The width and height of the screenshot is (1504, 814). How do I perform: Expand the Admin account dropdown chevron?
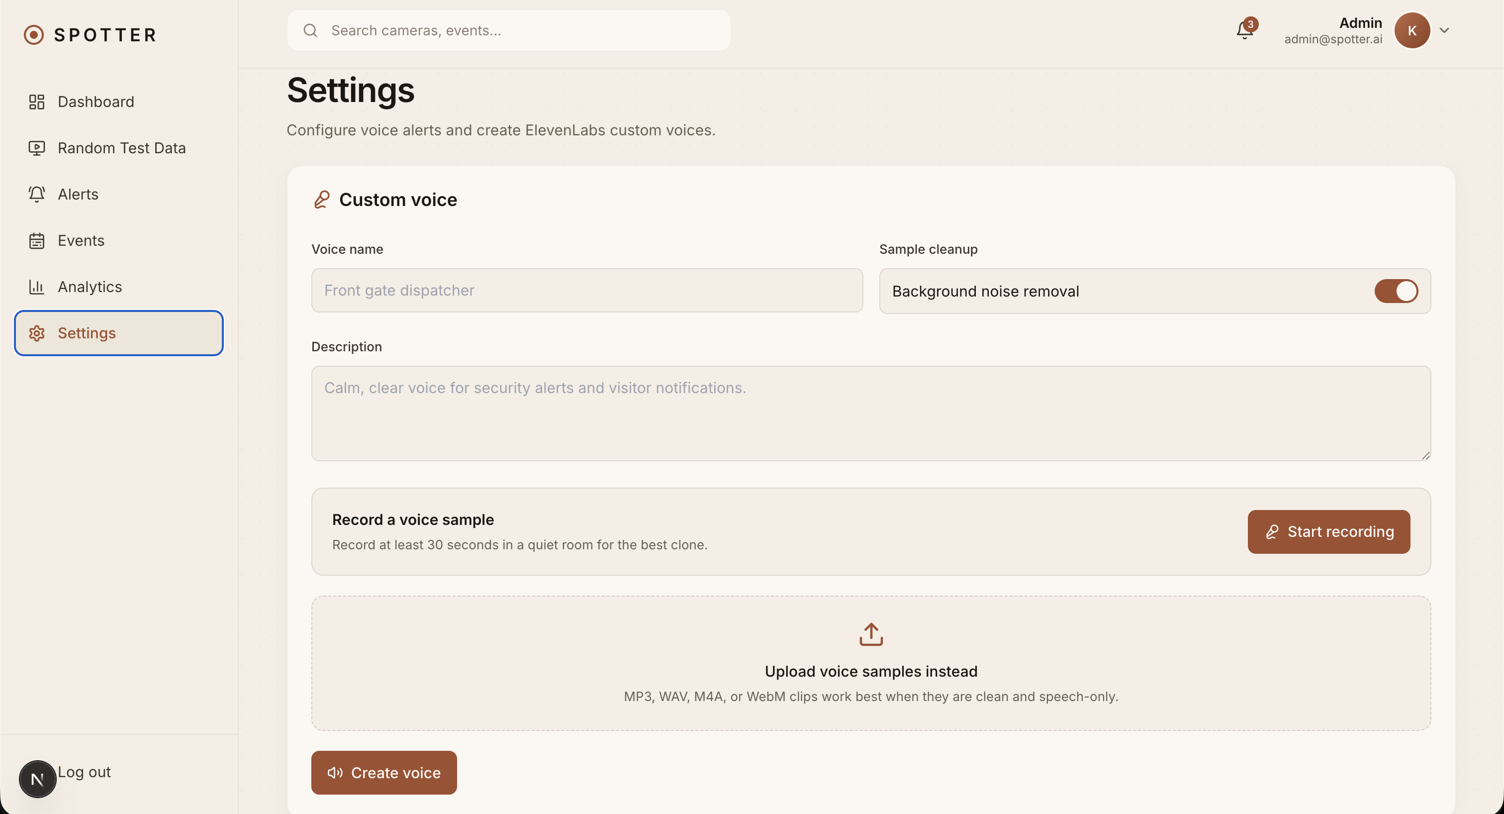coord(1444,30)
